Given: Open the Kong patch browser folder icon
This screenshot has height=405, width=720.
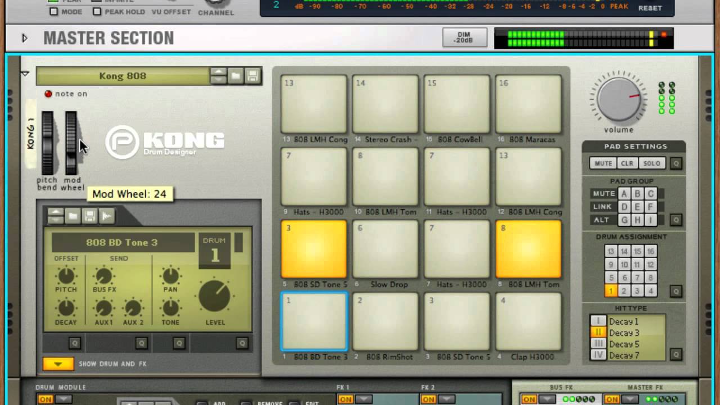Looking at the screenshot, I should pos(236,76).
